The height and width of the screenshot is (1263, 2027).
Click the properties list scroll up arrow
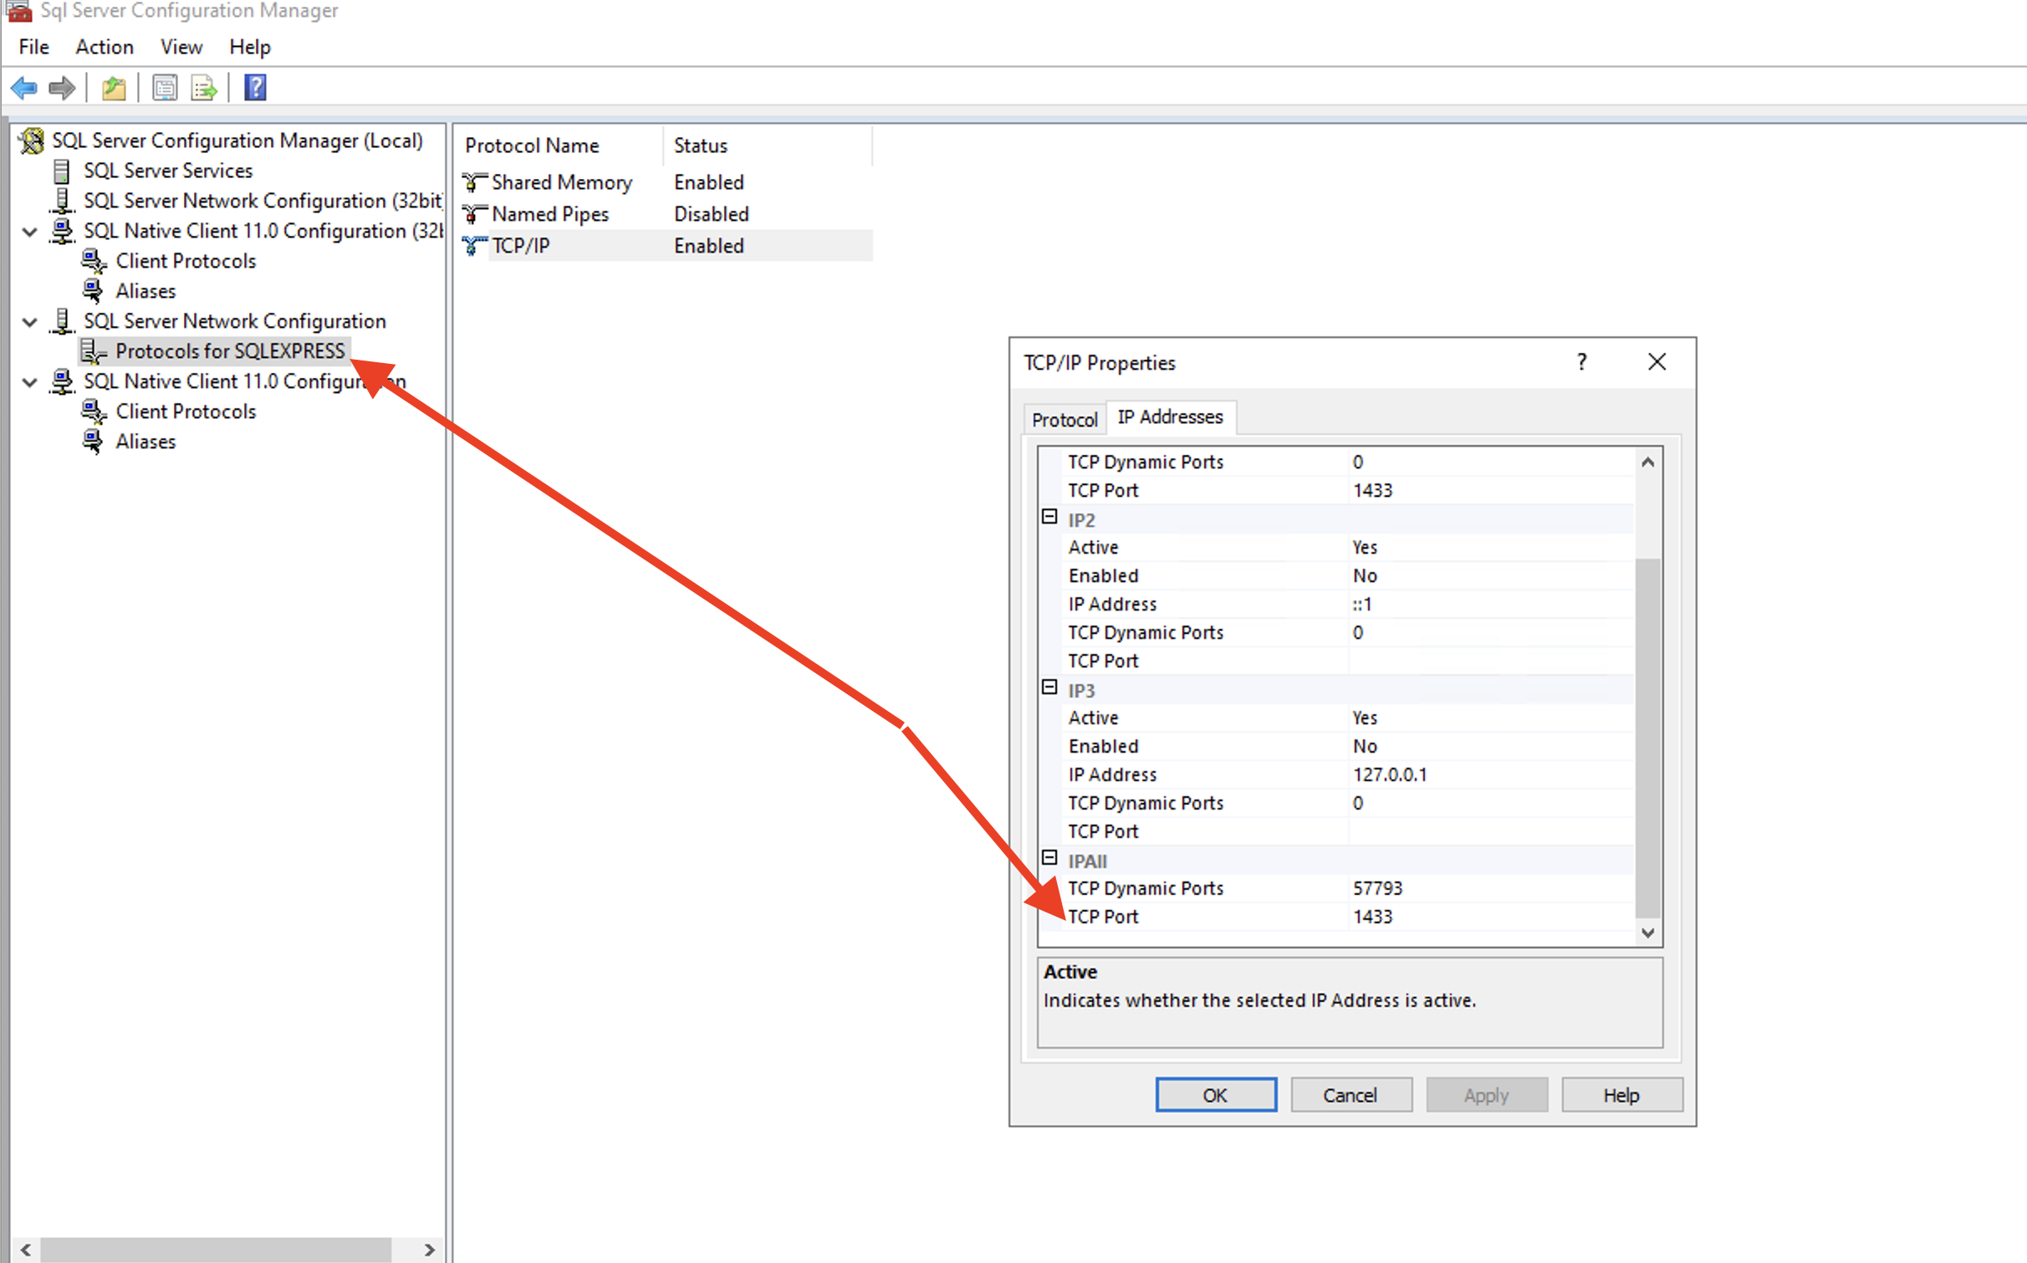pyautogui.click(x=1647, y=462)
